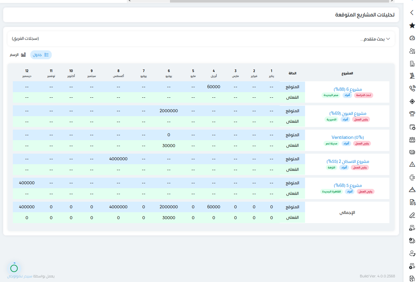Click the (سجلات الفريق) team records filter
Image resolution: width=420 pixels, height=282 pixels.
[25, 39]
